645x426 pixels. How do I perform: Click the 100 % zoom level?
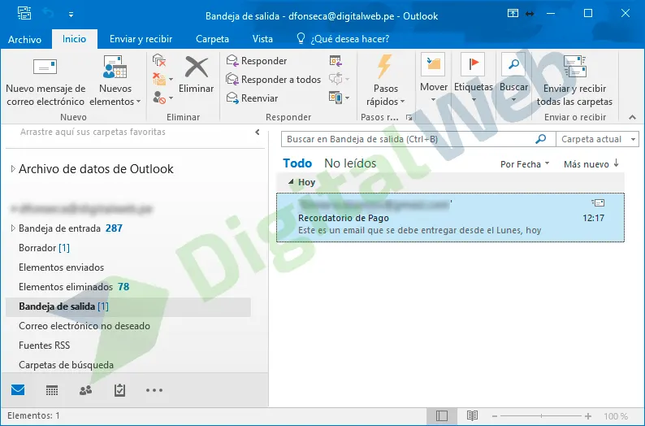point(616,416)
